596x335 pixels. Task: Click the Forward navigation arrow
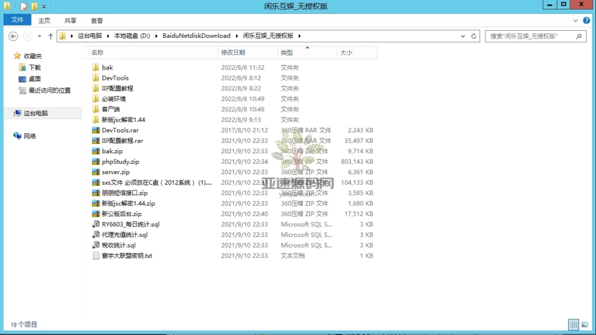(x=28, y=36)
